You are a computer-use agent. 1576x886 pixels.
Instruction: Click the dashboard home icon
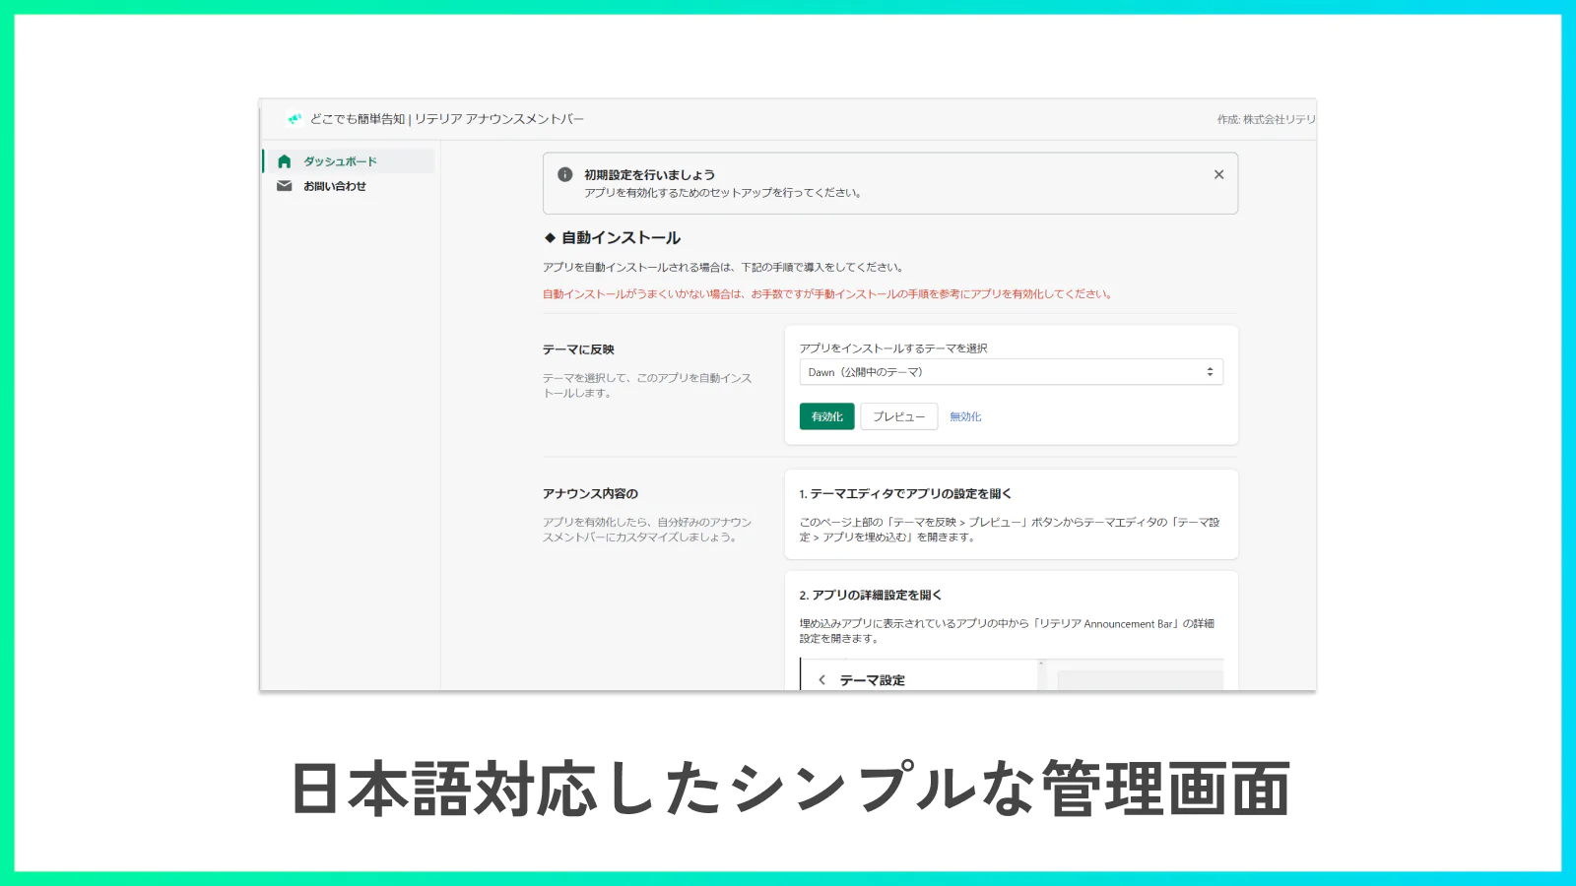click(285, 161)
